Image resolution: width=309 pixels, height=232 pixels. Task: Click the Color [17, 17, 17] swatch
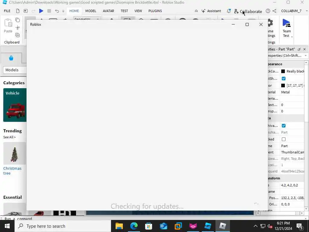(x=283, y=85)
